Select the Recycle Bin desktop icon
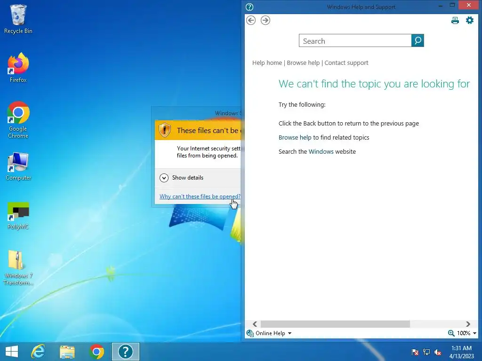The height and width of the screenshot is (361, 482). pyautogui.click(x=18, y=19)
